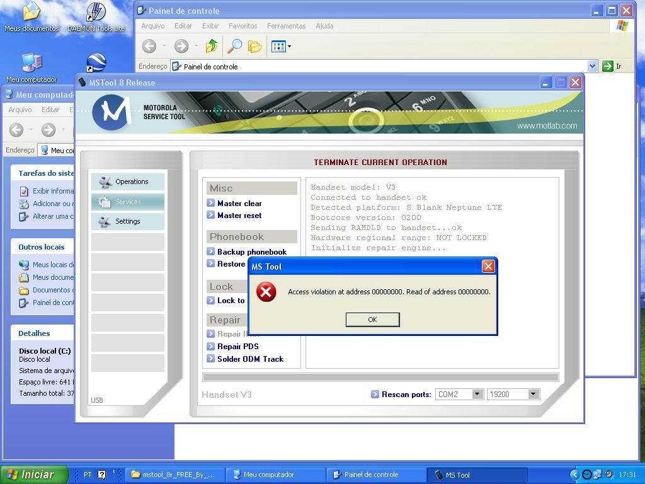Click TERMINATE CURRENT OPERATION header

pos(380,163)
